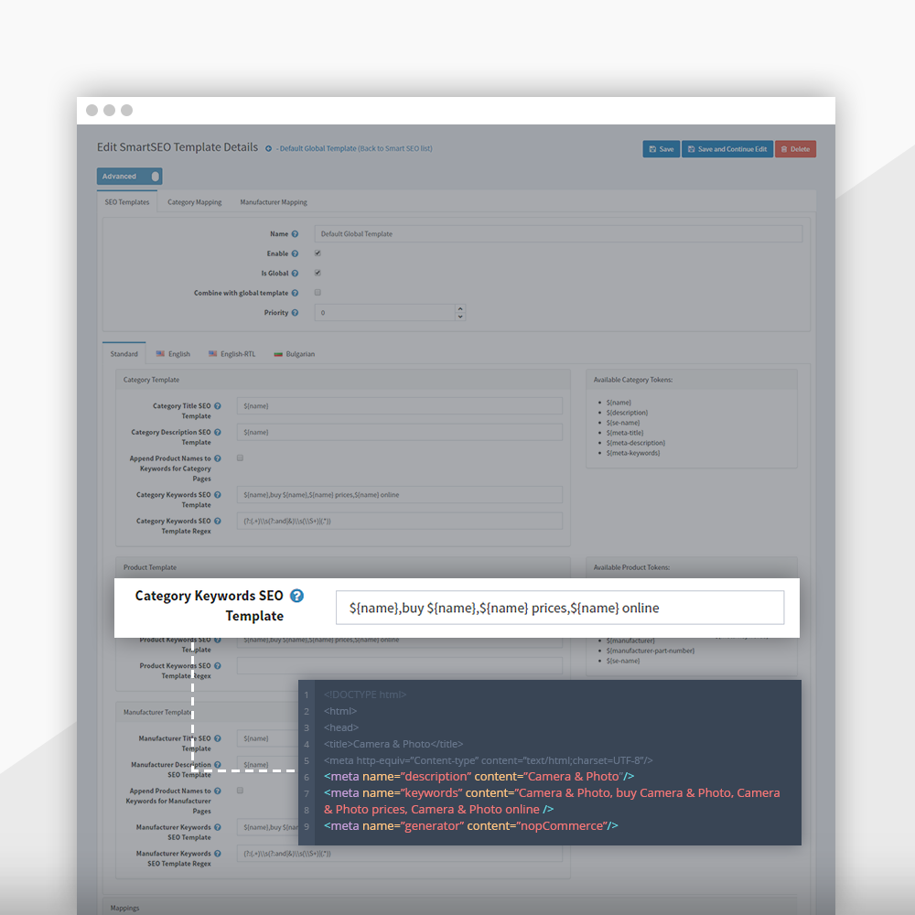Check Append Product Names for Category Pages
This screenshot has width=915, height=915.
240,458
